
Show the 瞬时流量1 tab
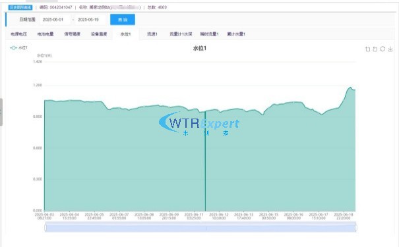pyautogui.click(x=210, y=34)
